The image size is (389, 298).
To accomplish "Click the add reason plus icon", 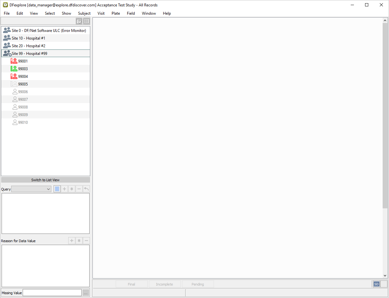I will coord(72,241).
